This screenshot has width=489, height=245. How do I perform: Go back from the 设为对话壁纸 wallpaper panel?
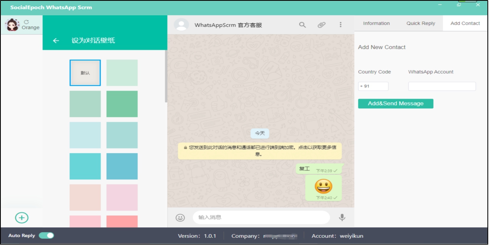pos(56,40)
